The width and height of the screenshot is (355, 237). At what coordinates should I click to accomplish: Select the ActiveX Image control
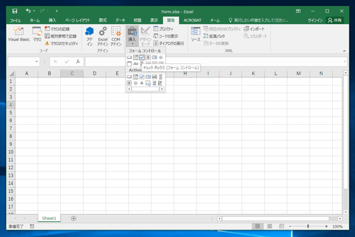(148, 83)
